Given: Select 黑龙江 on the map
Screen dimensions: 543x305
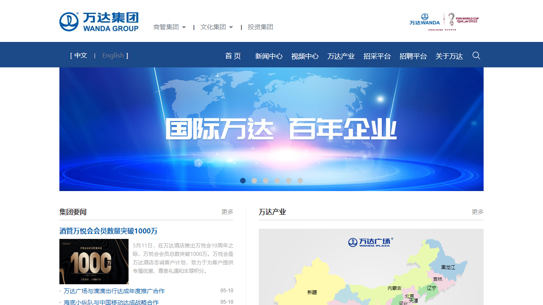Looking at the screenshot, I should (x=448, y=267).
